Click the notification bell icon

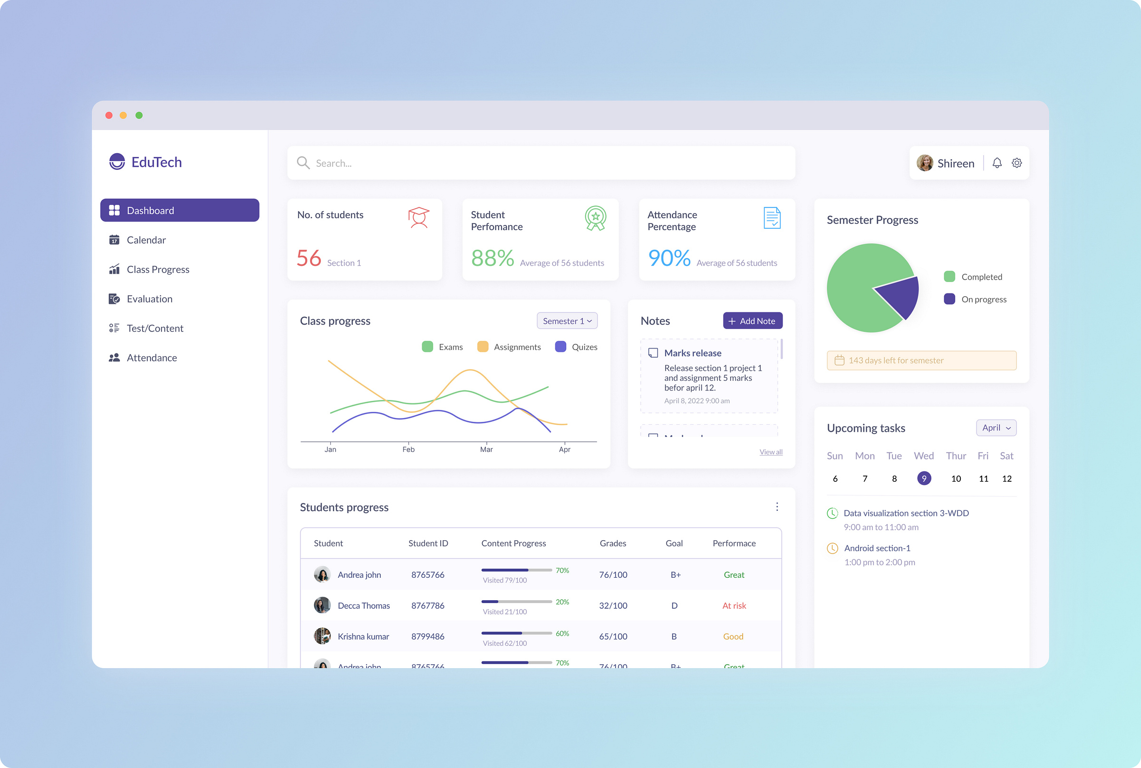pos(997,162)
